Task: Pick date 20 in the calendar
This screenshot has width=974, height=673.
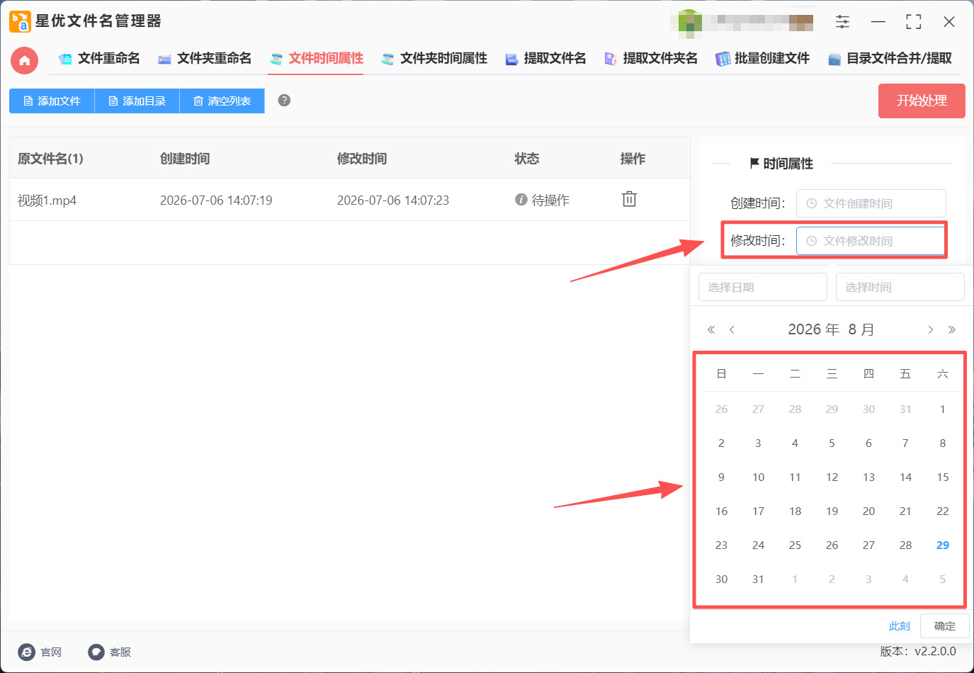Action: [x=868, y=511]
